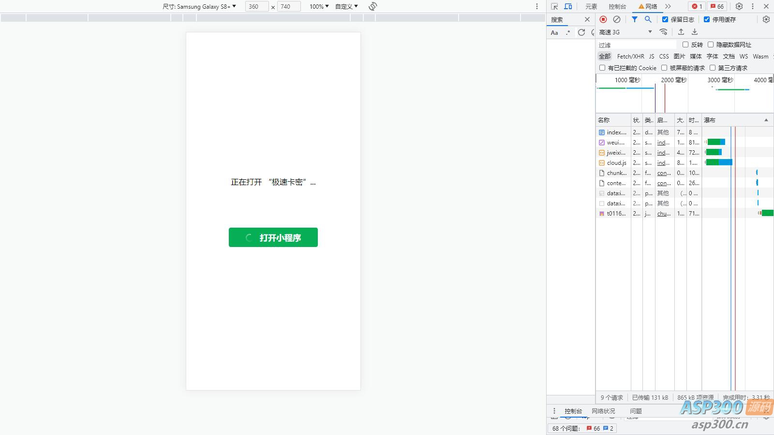This screenshot has height=435, width=774.
Task: Open DevTools settings gear
Action: click(739, 6)
